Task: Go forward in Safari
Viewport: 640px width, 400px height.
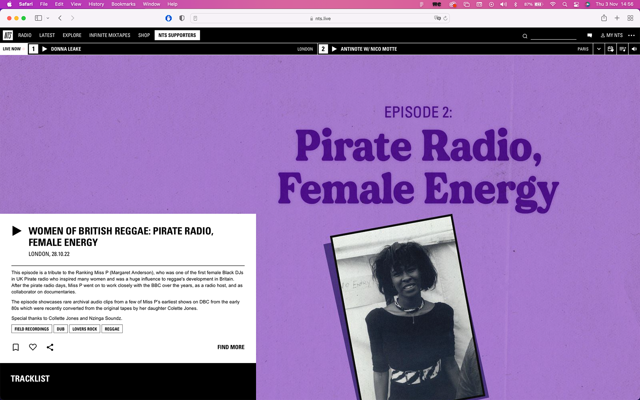Action: (73, 18)
